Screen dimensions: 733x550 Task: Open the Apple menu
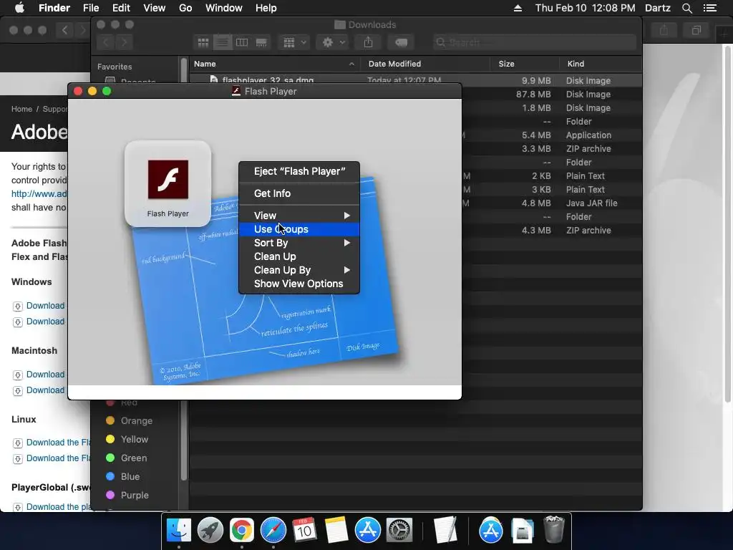pyautogui.click(x=19, y=8)
